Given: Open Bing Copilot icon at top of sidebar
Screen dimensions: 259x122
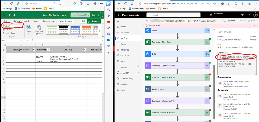Looking at the screenshot, I should 108,3.
